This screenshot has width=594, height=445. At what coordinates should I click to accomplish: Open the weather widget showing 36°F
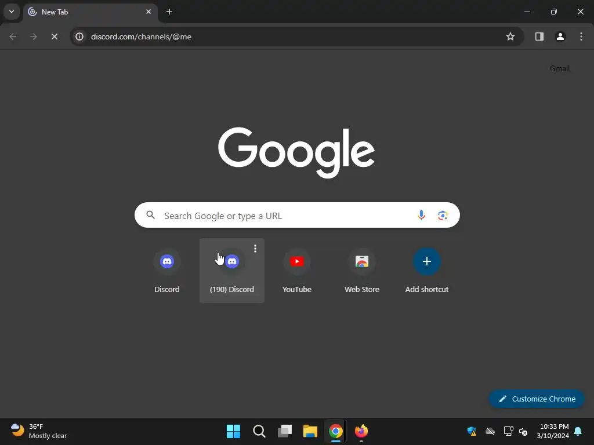[x=39, y=431]
